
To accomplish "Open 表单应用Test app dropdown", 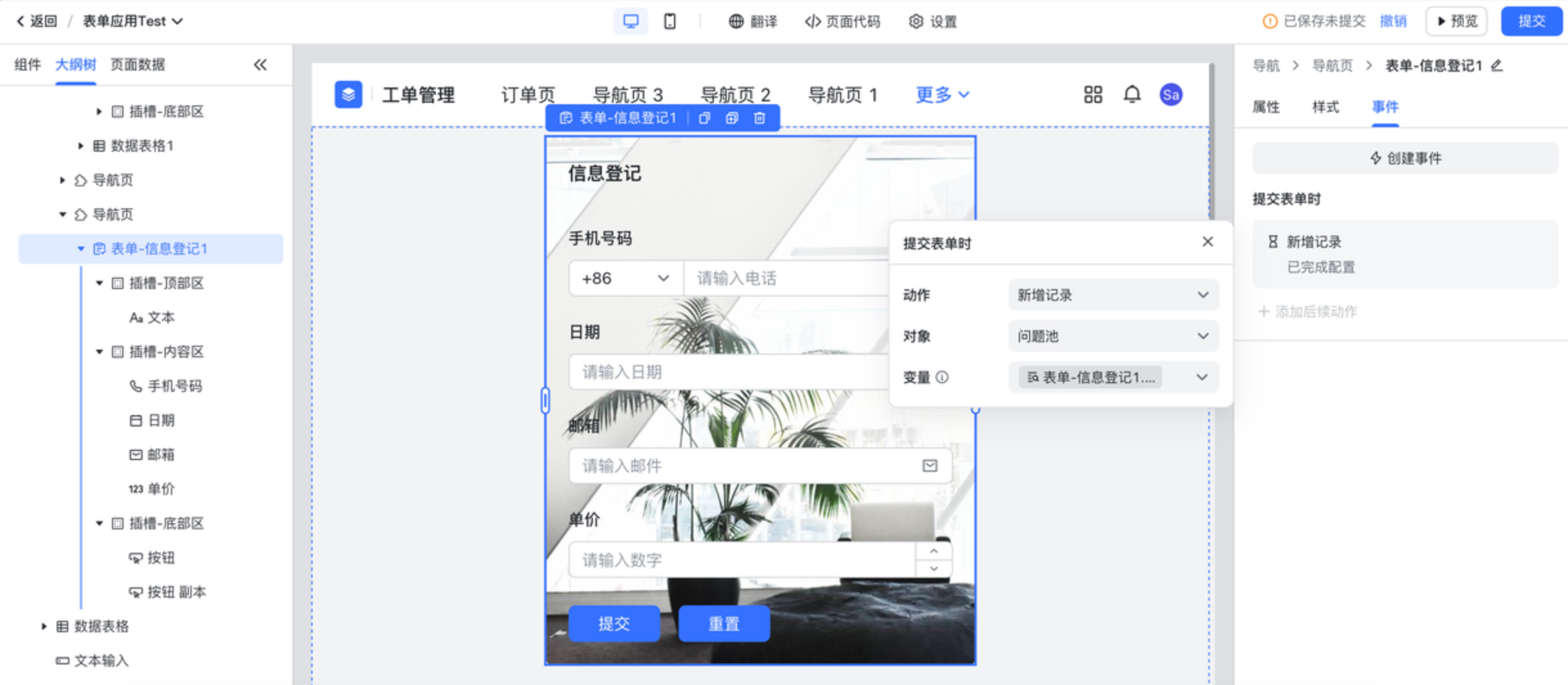I will point(132,21).
